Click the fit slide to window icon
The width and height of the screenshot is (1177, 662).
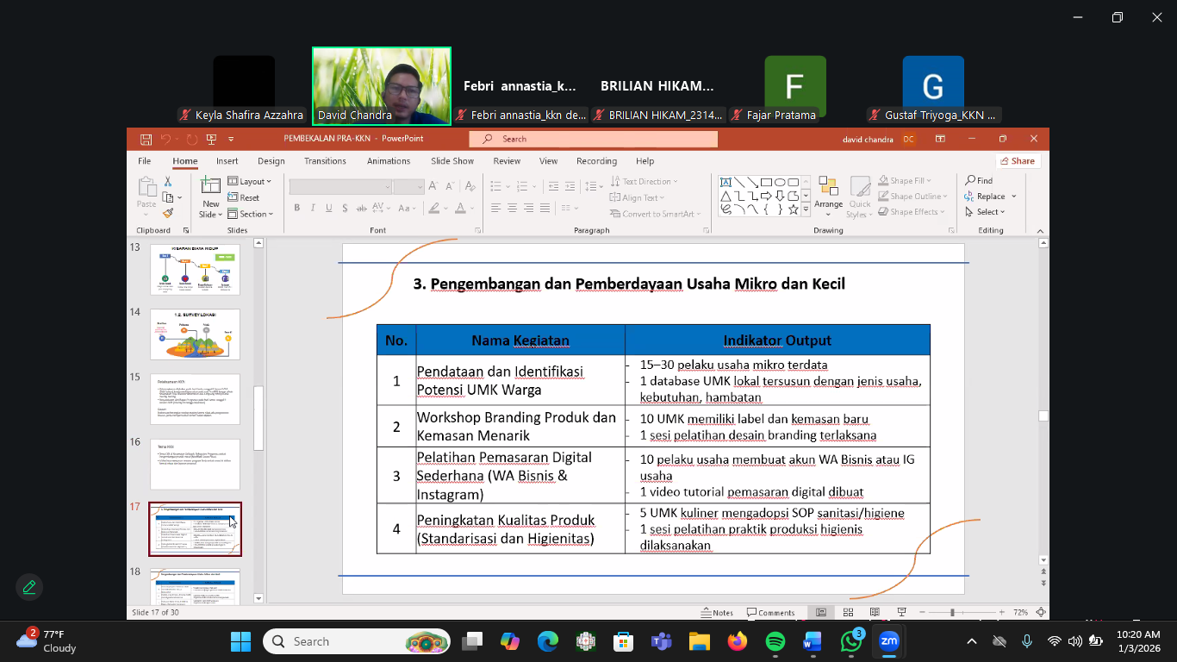click(x=1042, y=613)
